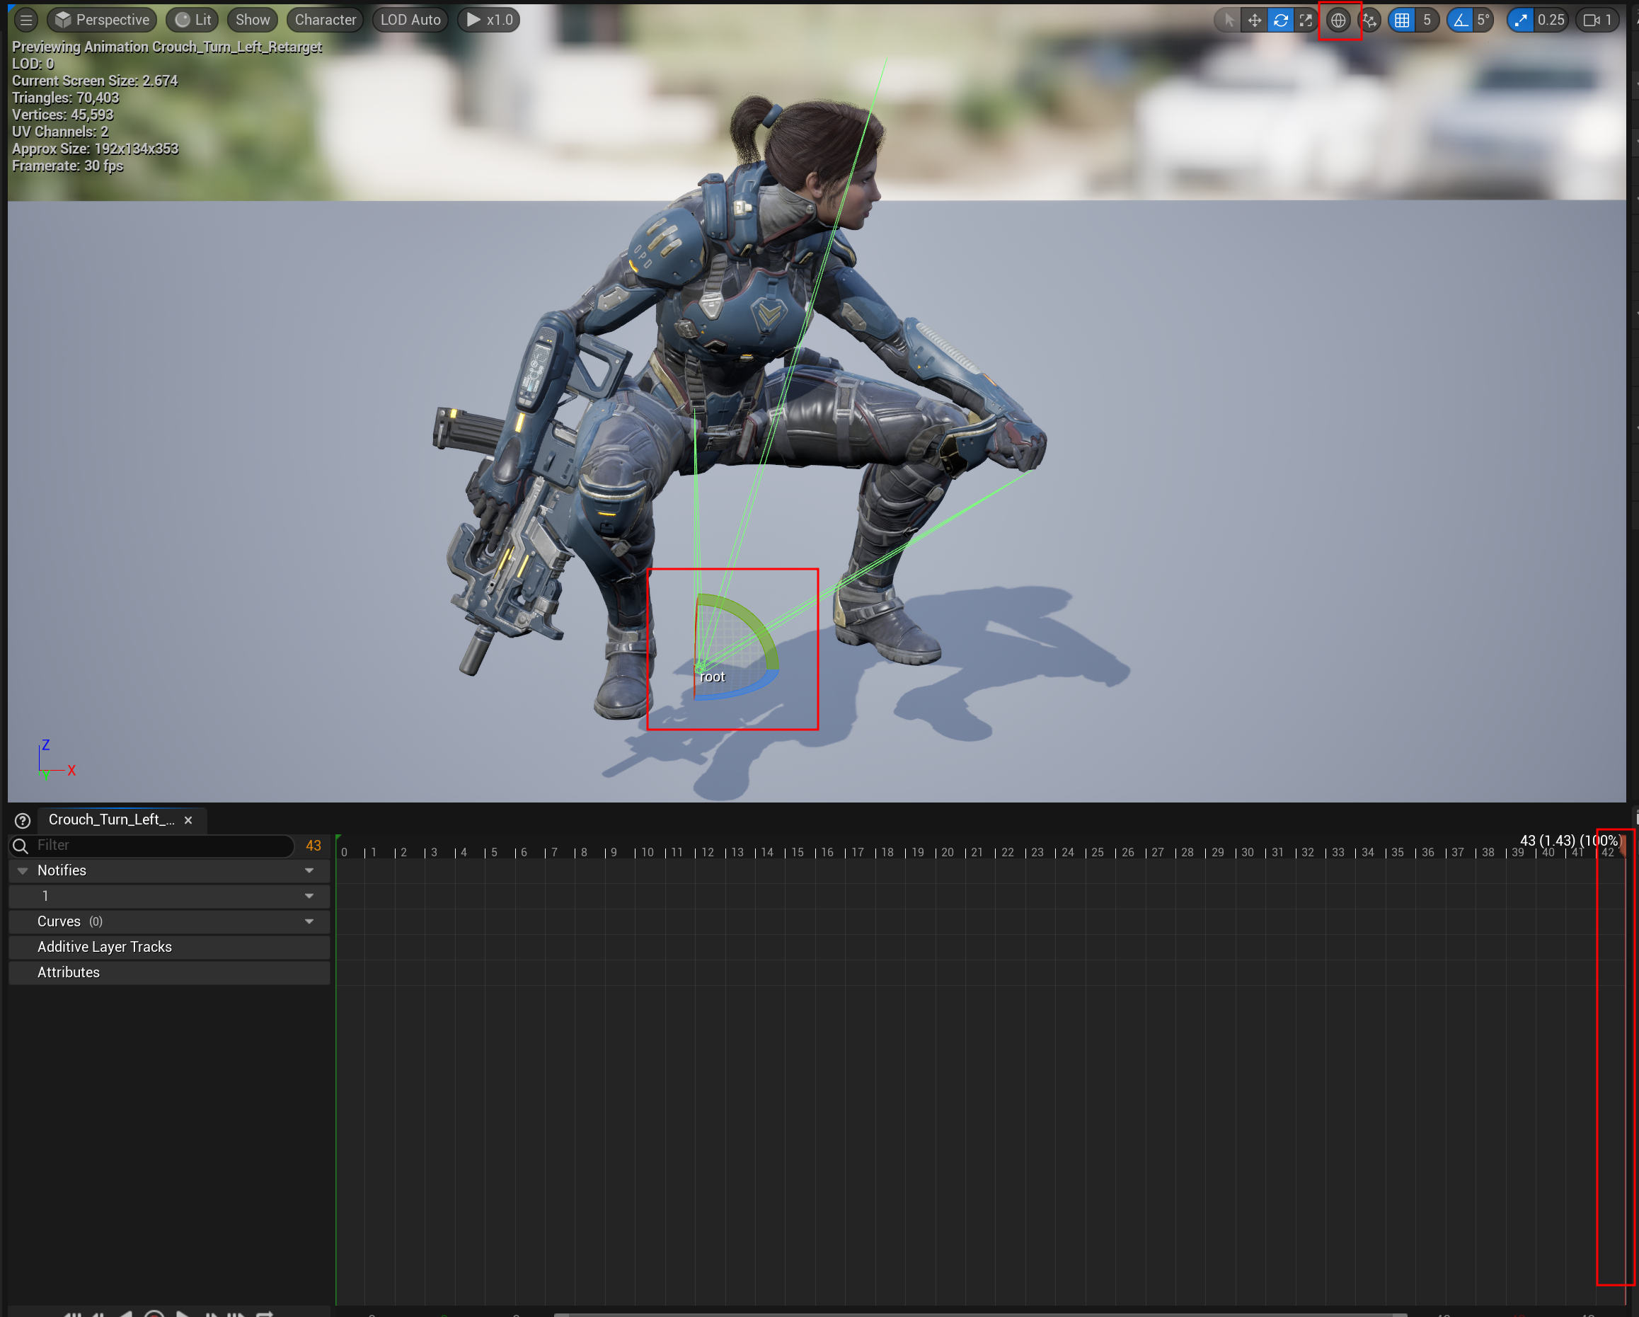Click the playback speed x1.0 button
This screenshot has height=1317, width=1639.
coord(489,21)
